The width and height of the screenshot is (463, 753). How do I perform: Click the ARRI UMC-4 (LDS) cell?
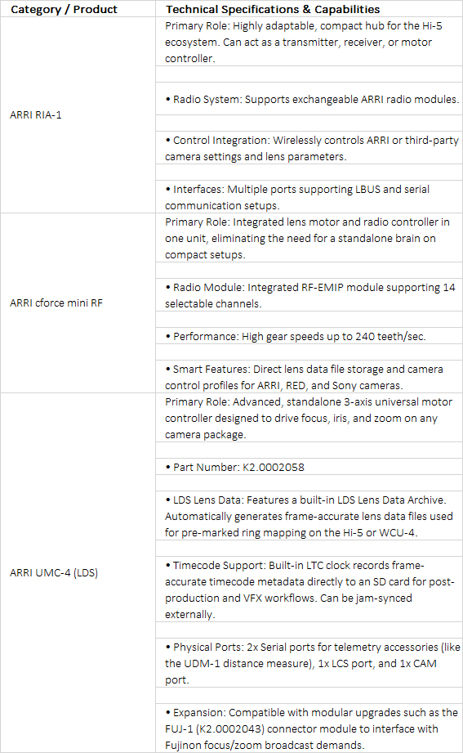click(78, 572)
